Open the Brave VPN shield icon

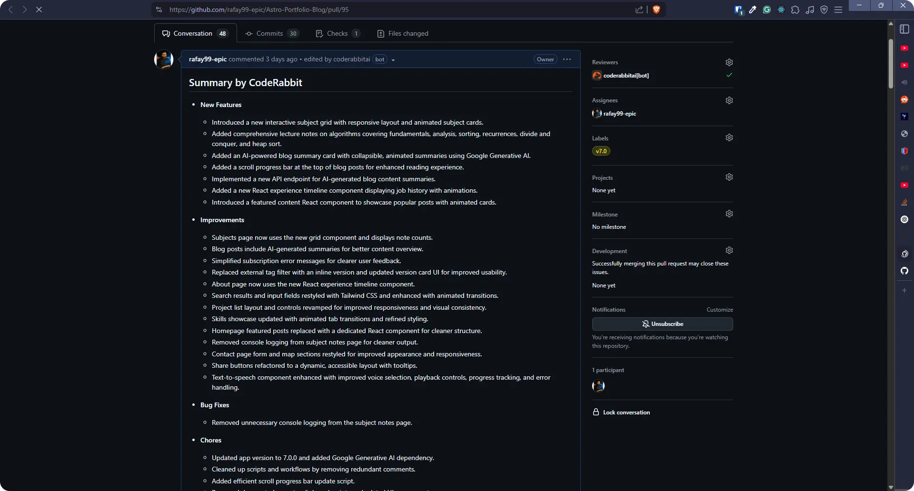[824, 10]
